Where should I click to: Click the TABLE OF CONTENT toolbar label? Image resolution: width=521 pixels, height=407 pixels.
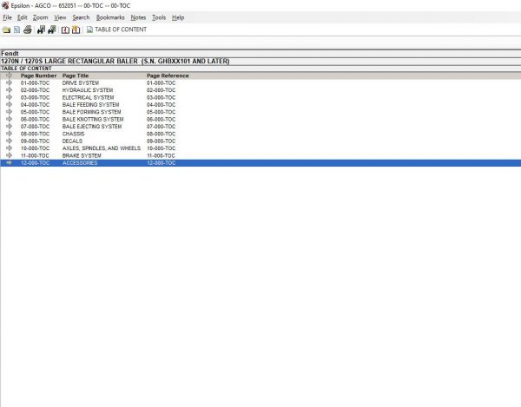[x=121, y=30]
